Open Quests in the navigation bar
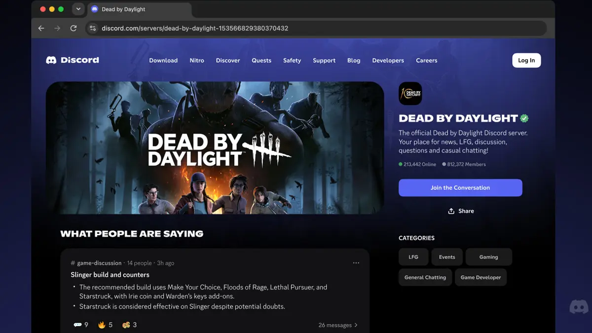592x333 pixels. [261, 60]
